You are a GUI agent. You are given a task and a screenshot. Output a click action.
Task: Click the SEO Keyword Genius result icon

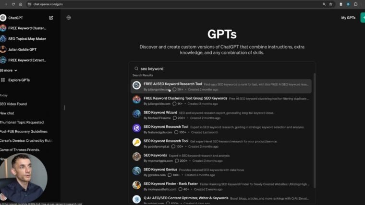pyautogui.click(x=137, y=171)
